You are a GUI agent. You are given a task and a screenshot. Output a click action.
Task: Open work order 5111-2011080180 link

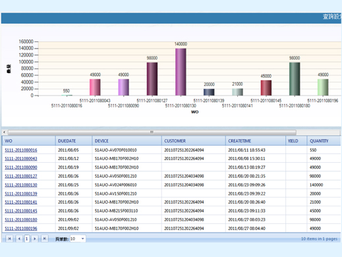point(21,219)
